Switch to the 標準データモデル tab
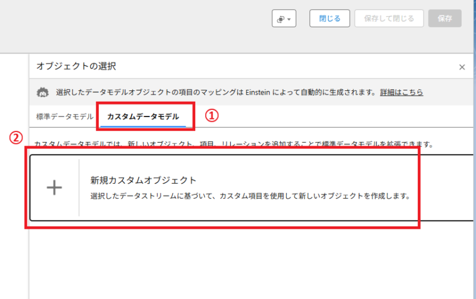The height and width of the screenshot is (299, 476). [64, 117]
